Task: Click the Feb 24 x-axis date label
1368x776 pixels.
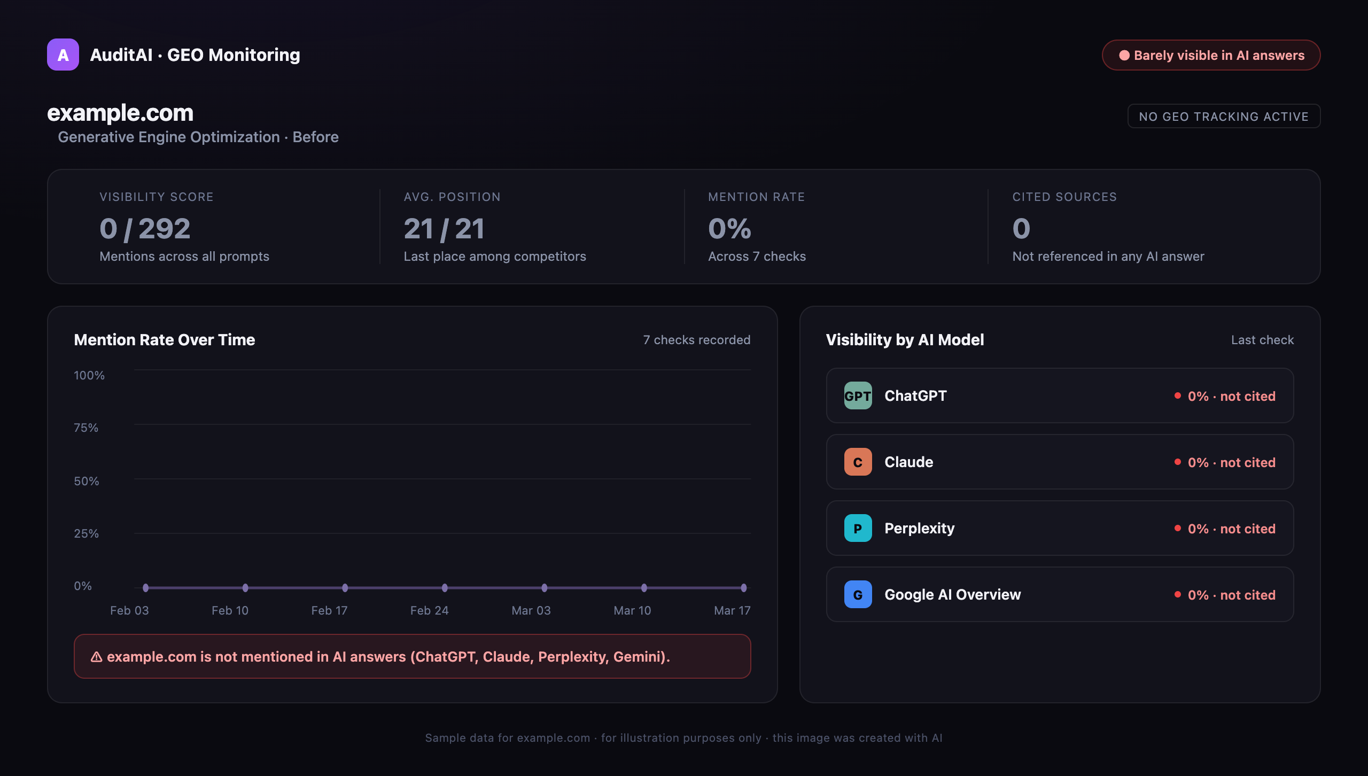Action: point(429,610)
